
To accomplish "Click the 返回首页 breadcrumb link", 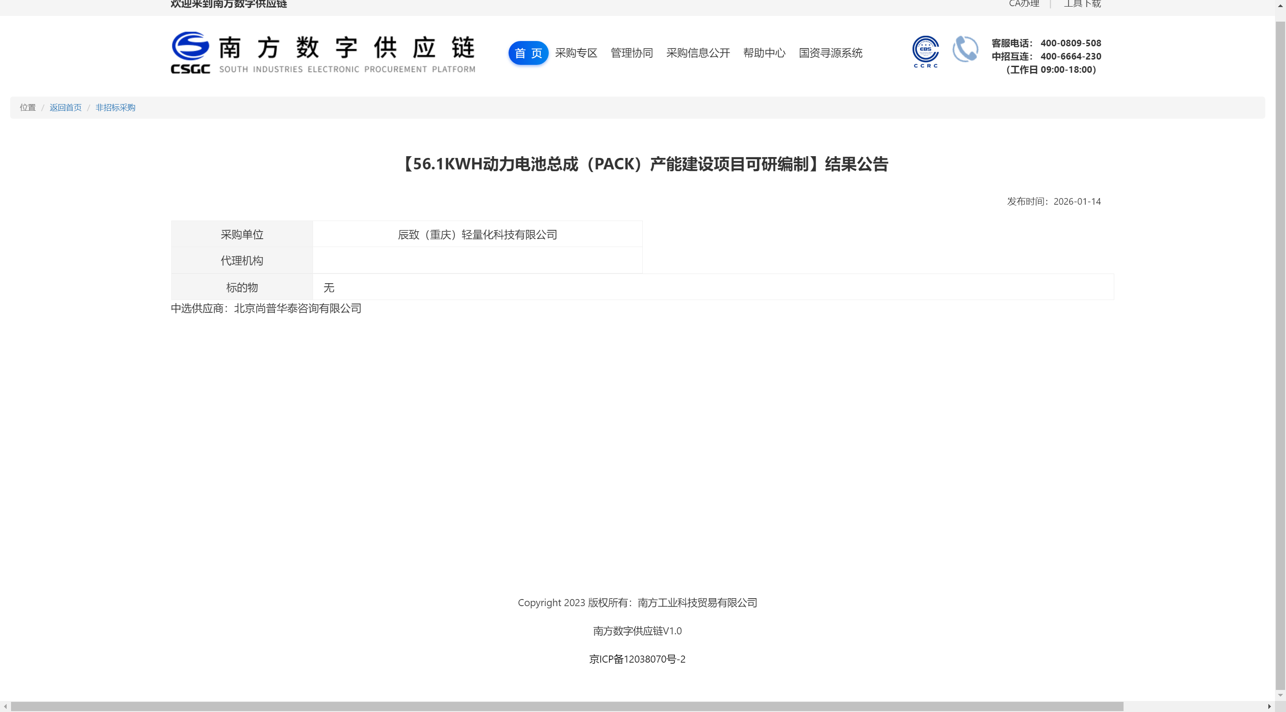I will (x=65, y=108).
